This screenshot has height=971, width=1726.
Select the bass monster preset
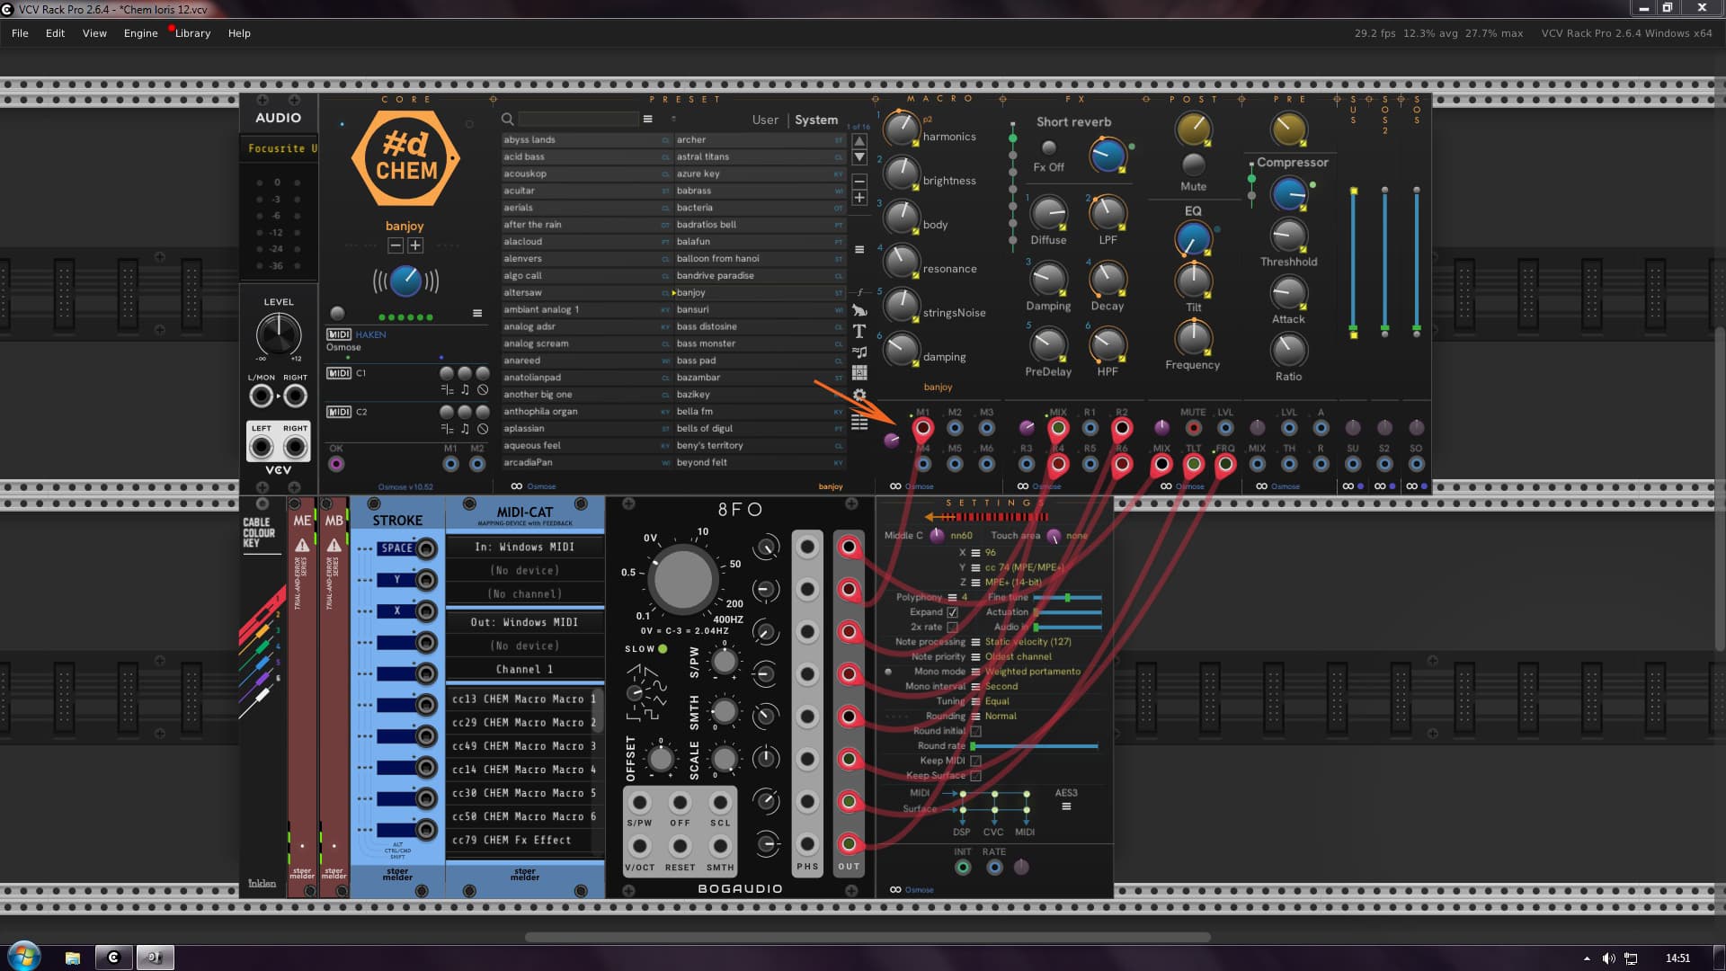click(706, 343)
